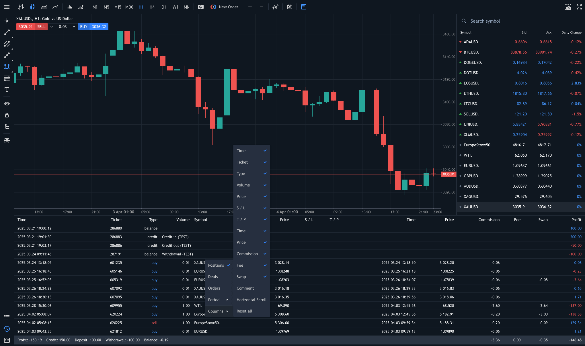Image resolution: width=585 pixels, height=346 pixels.
Task: Click the New Order button
Action: pos(225,7)
